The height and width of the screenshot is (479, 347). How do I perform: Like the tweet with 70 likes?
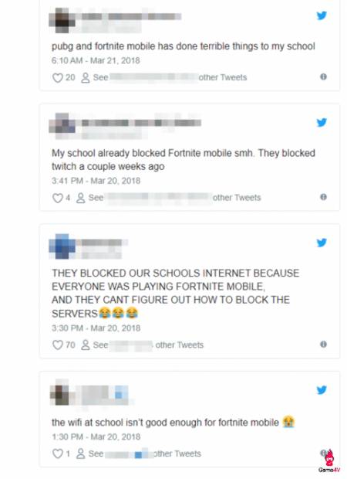[x=58, y=345]
